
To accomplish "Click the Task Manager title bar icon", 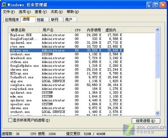I will pyautogui.click(x=4, y=5).
